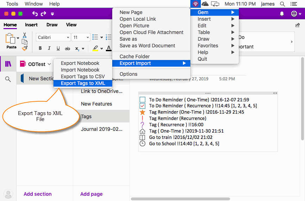Viewport: 305px width, 201px height.
Task: Click Add section link
Action: [38, 194]
